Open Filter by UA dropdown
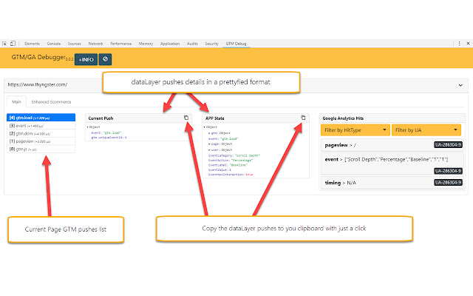 point(426,129)
